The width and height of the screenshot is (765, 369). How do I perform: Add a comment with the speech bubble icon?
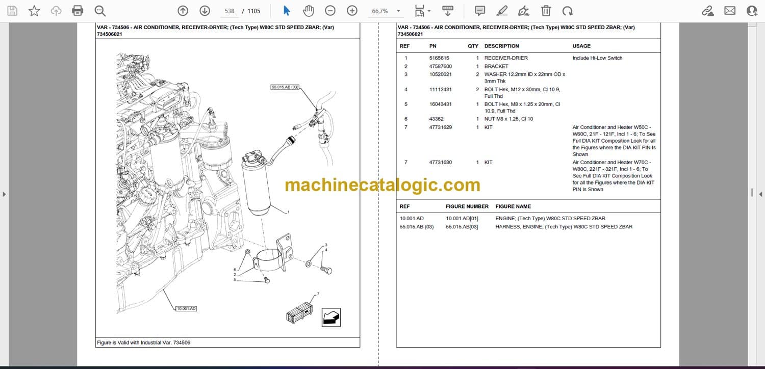tap(480, 11)
